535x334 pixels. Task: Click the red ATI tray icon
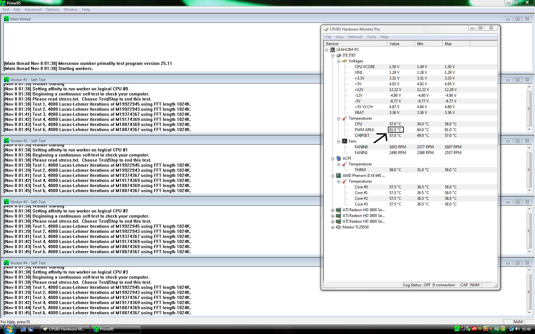tap(474, 329)
